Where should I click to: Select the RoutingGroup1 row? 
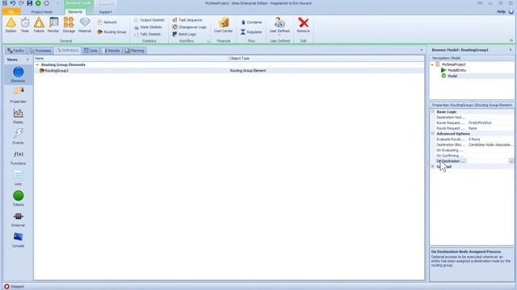229,70
